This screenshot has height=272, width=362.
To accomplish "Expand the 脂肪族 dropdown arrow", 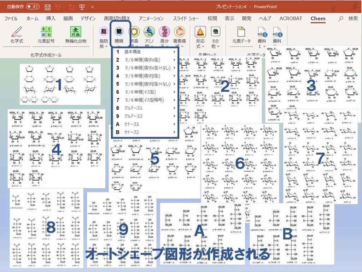I will click(106, 46).
